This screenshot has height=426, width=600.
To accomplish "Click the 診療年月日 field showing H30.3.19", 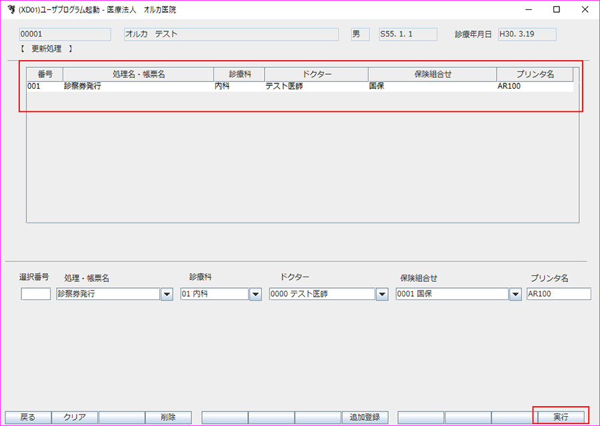I will click(x=526, y=34).
